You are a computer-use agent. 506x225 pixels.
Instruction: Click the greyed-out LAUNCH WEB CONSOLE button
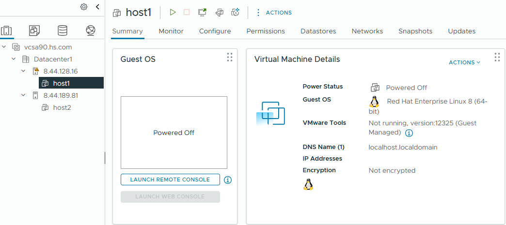[170, 196]
